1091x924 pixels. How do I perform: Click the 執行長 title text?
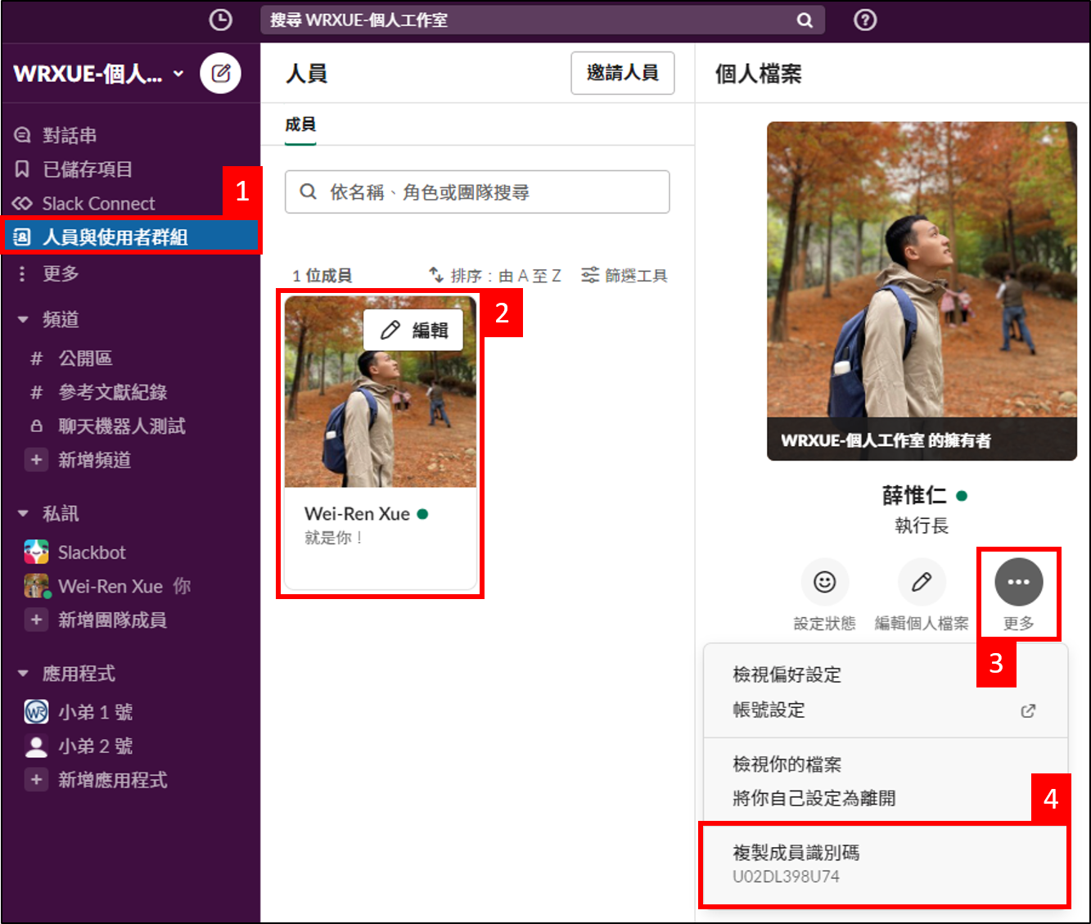click(922, 525)
